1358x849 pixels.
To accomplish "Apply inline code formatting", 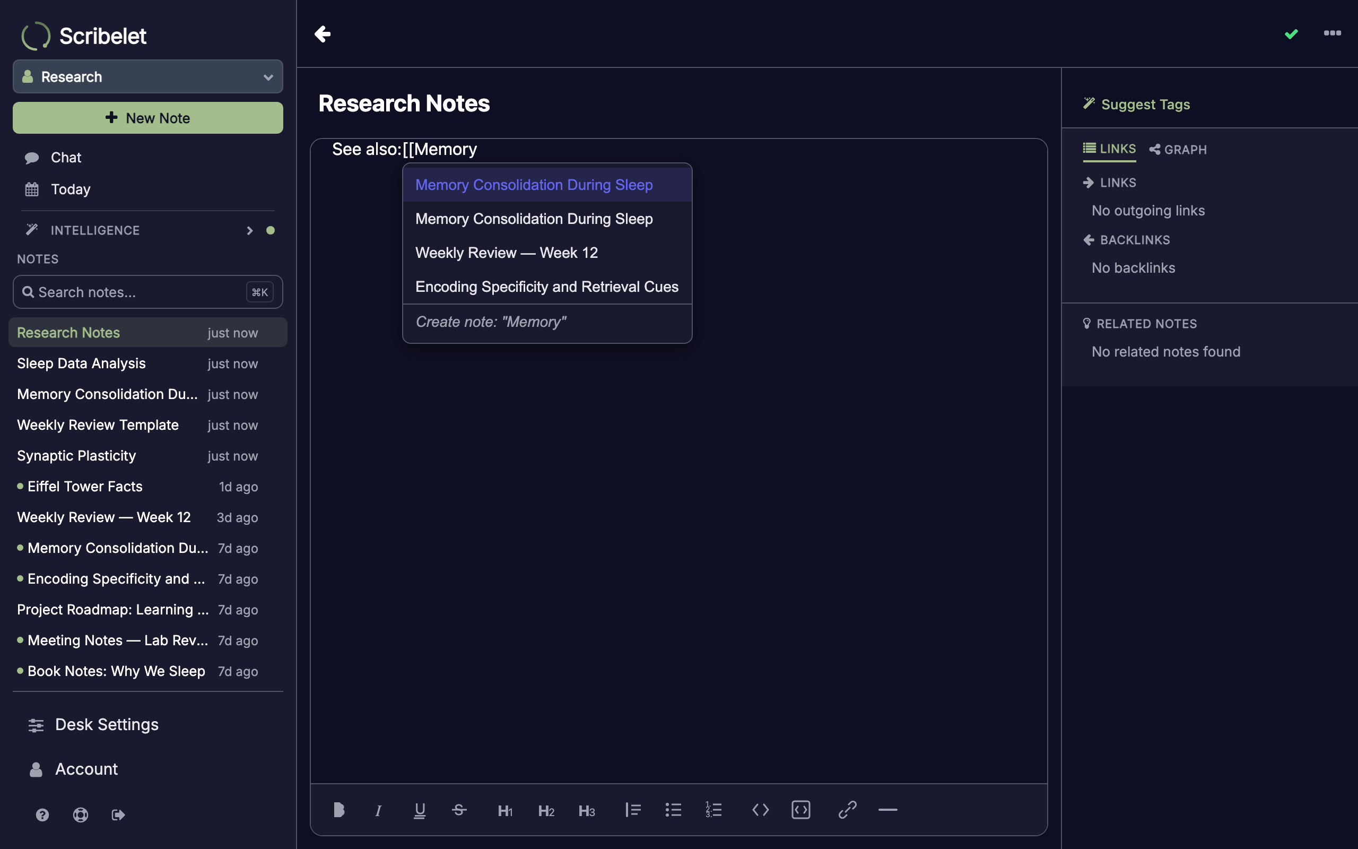I will pyautogui.click(x=760, y=810).
